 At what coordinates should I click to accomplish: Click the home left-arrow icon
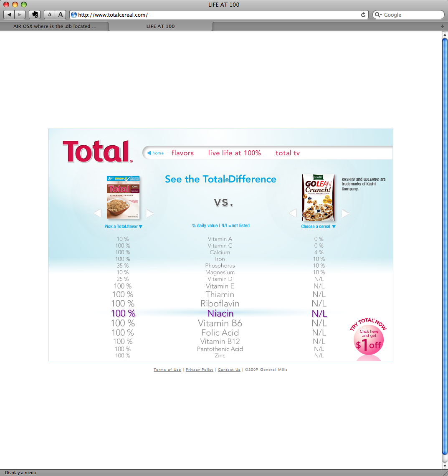pos(149,153)
